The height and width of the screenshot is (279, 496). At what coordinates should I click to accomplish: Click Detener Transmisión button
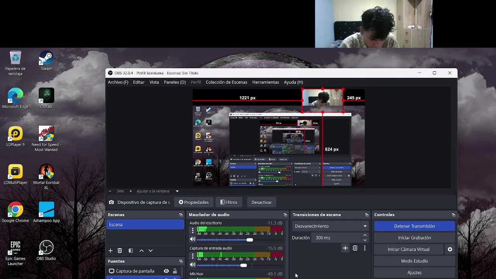click(414, 226)
